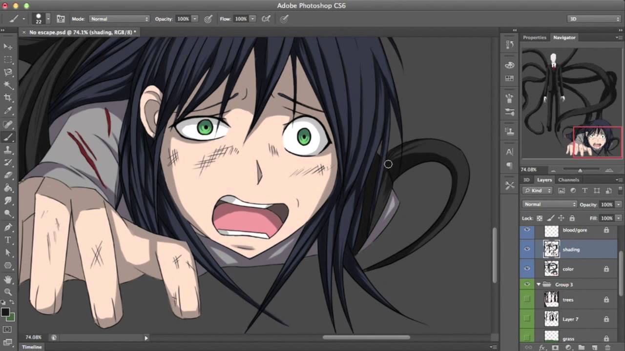The width and height of the screenshot is (625, 351).
Task: Click the foreground color swatch
Action: click(5, 312)
